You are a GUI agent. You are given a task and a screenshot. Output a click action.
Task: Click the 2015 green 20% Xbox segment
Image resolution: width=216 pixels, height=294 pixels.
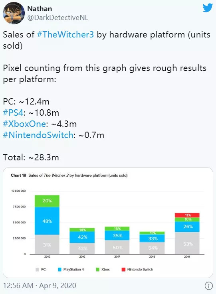(x=47, y=201)
